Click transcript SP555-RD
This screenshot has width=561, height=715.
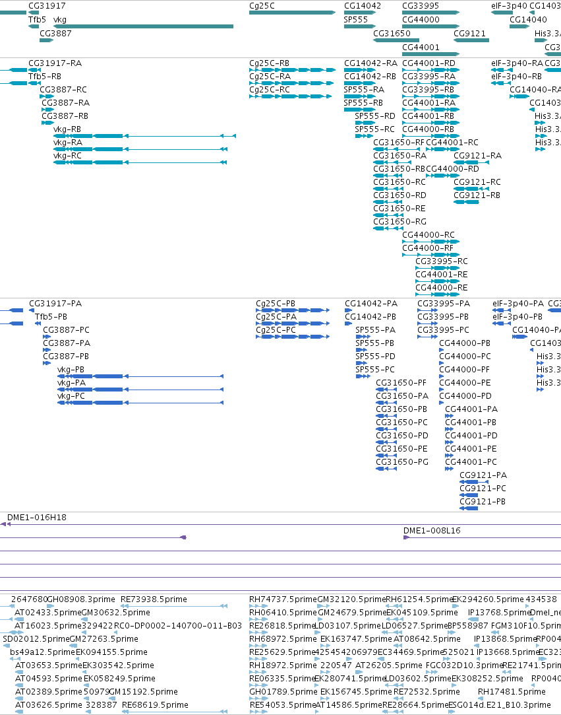tap(375, 116)
